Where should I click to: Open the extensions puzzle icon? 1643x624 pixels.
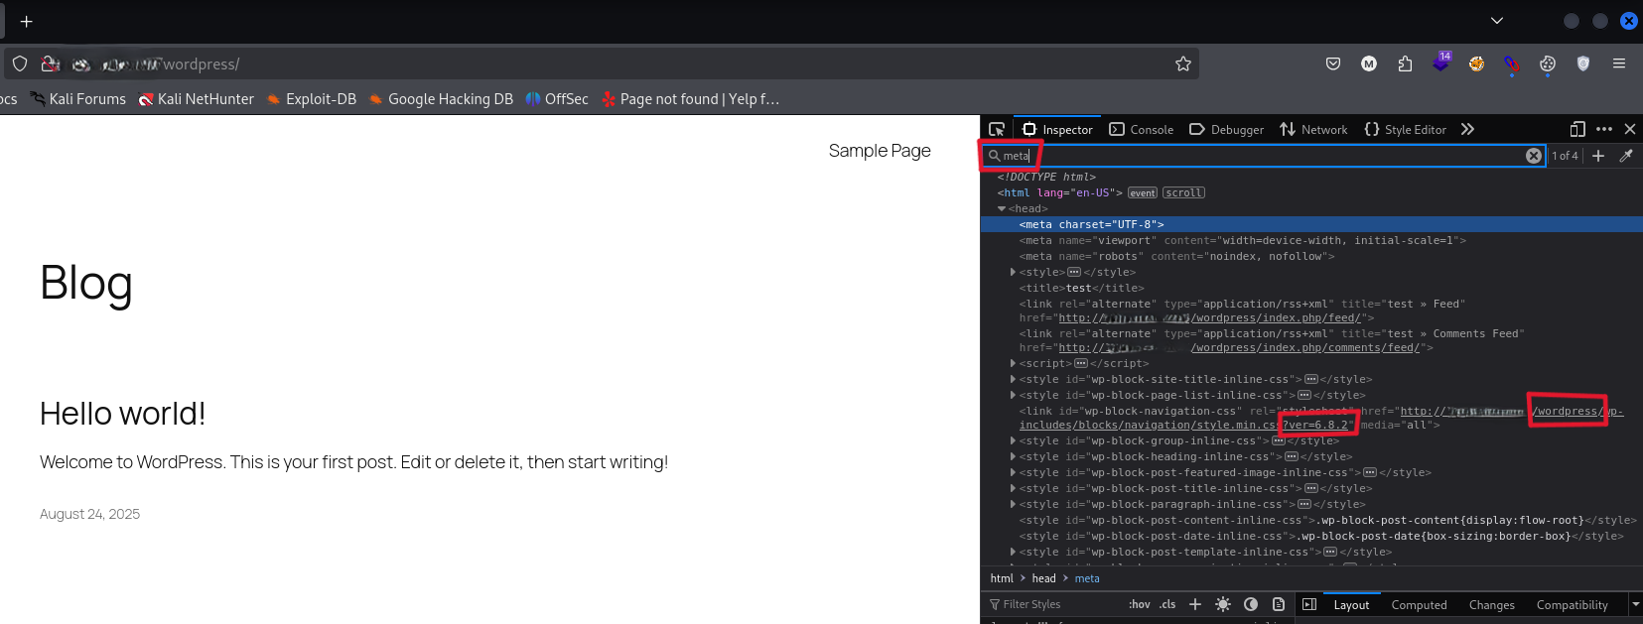point(1405,63)
